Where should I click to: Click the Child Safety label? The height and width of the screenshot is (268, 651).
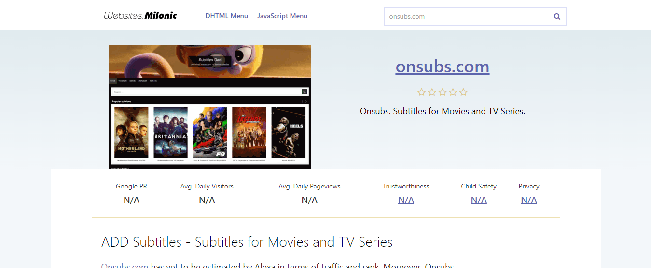click(479, 186)
